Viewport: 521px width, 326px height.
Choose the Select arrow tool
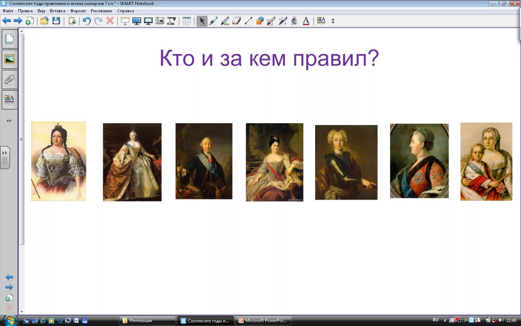click(x=202, y=21)
